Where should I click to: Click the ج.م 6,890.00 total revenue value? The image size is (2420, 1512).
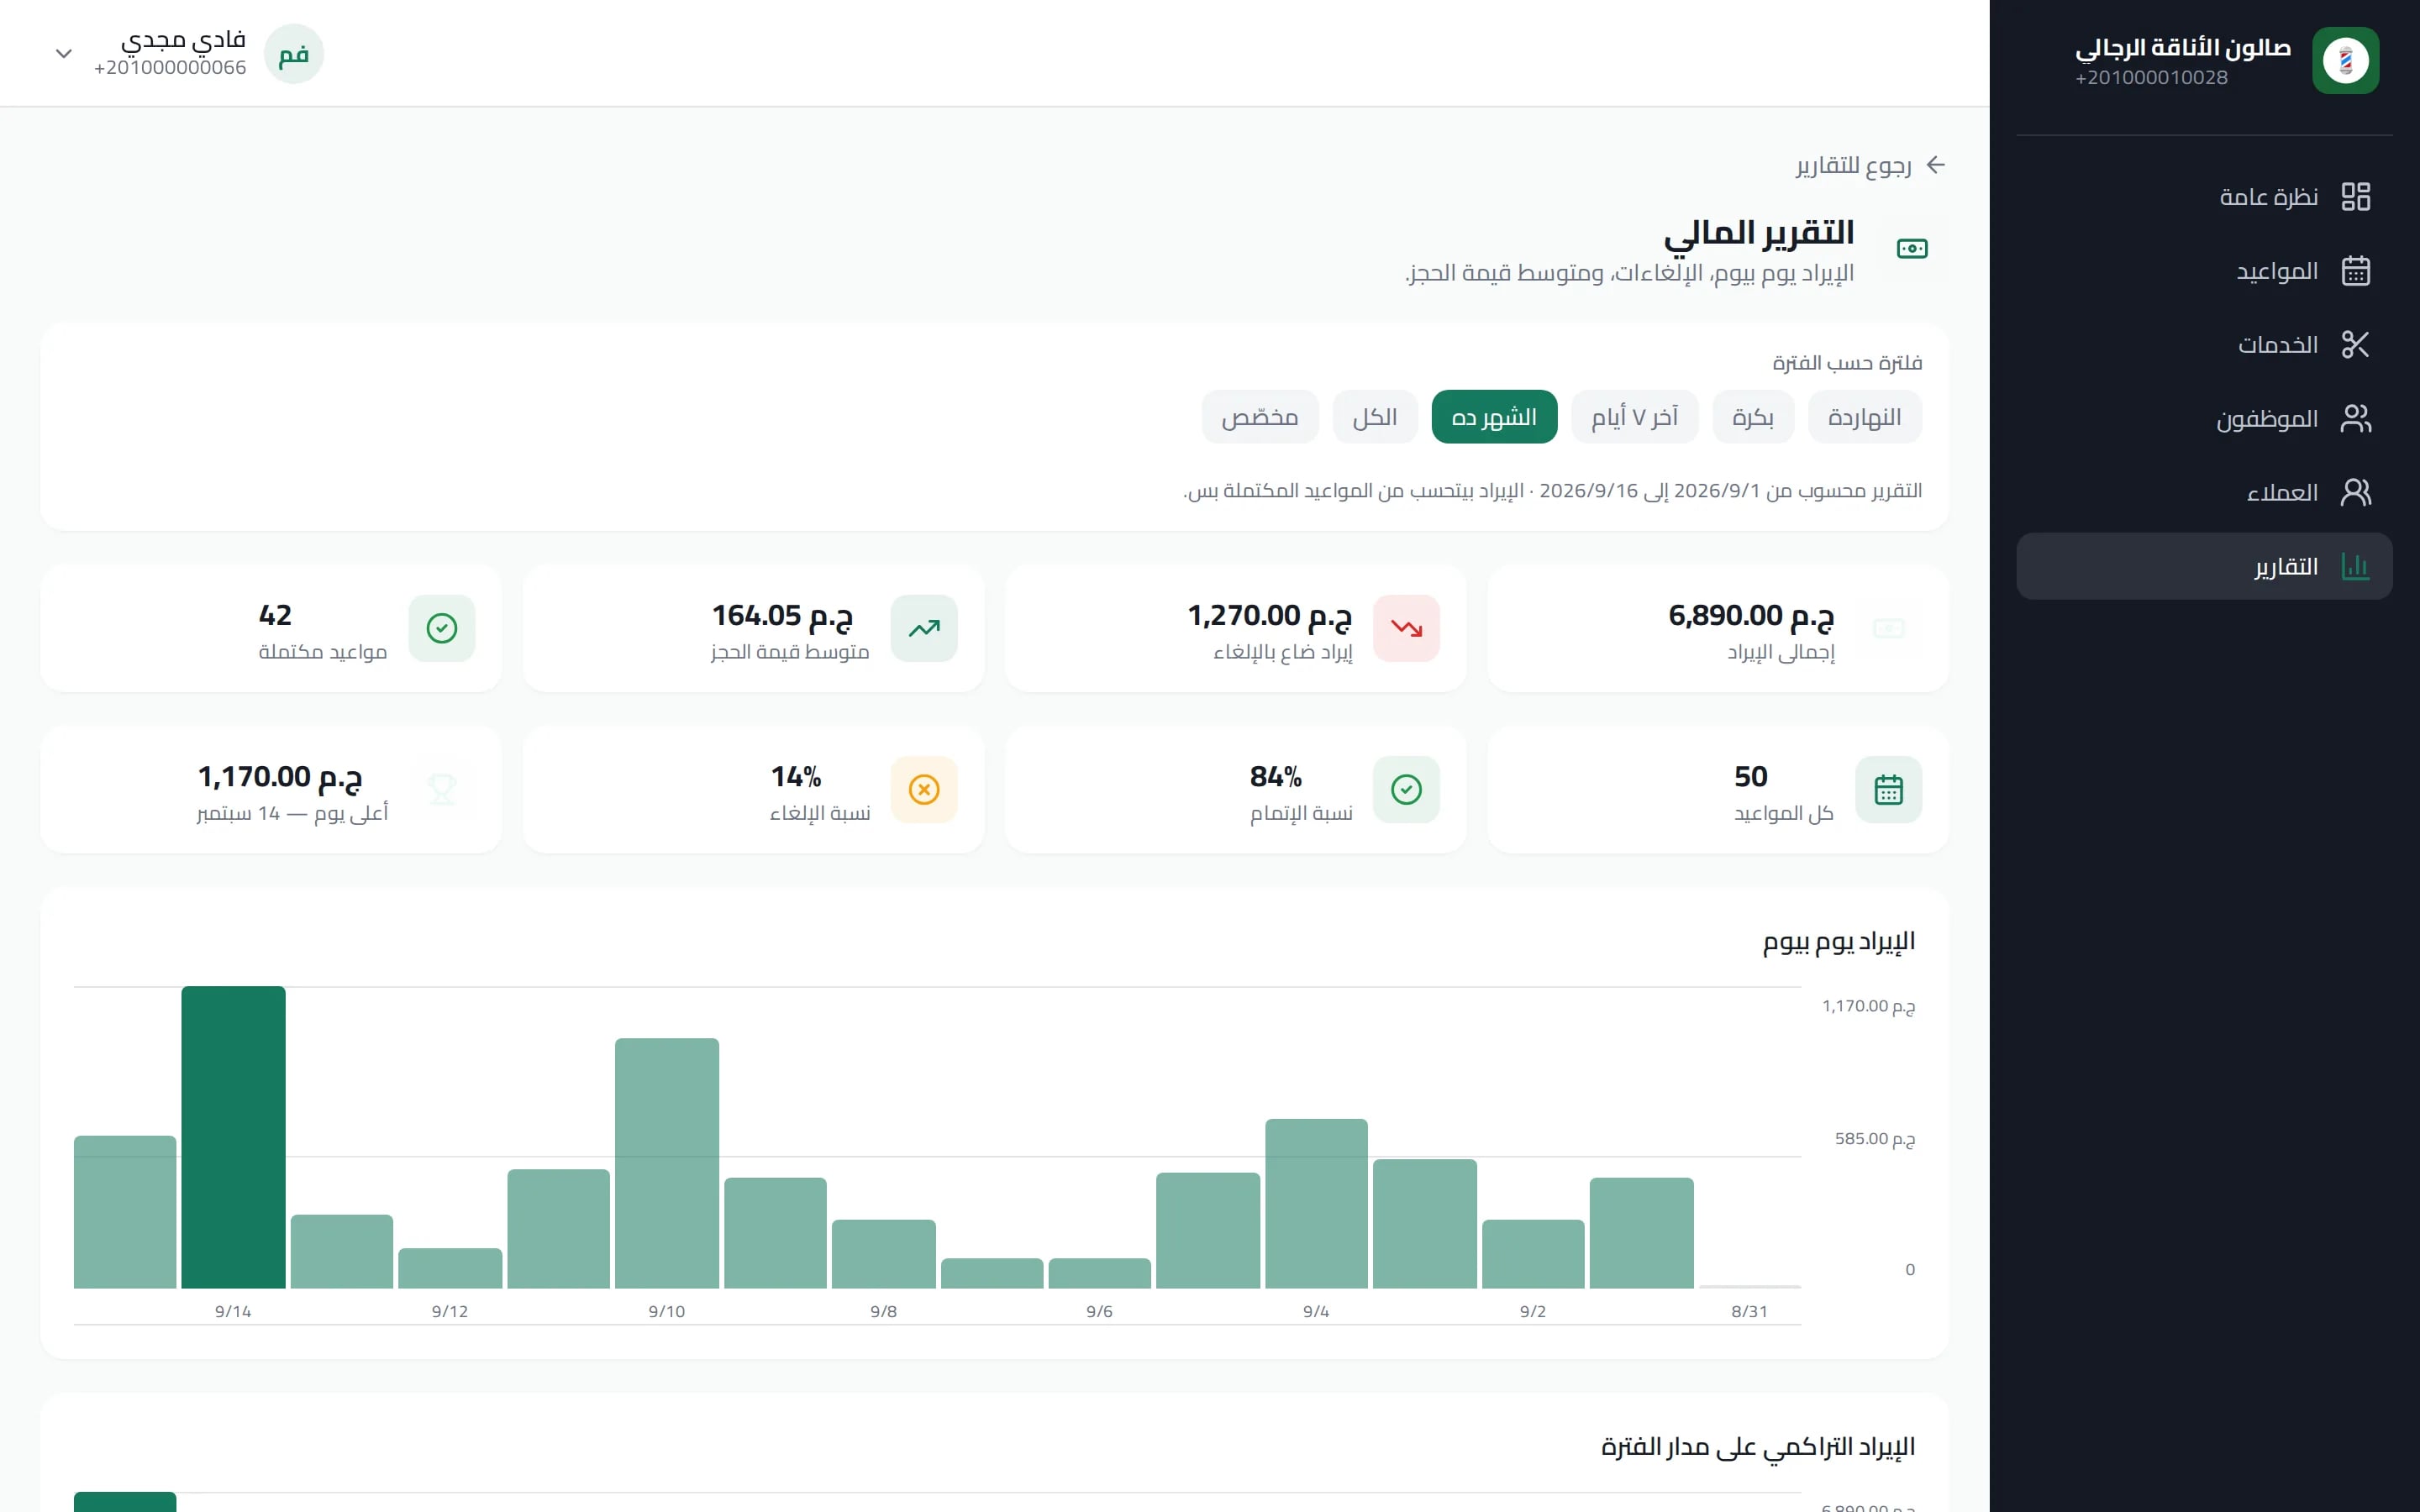coord(1751,615)
